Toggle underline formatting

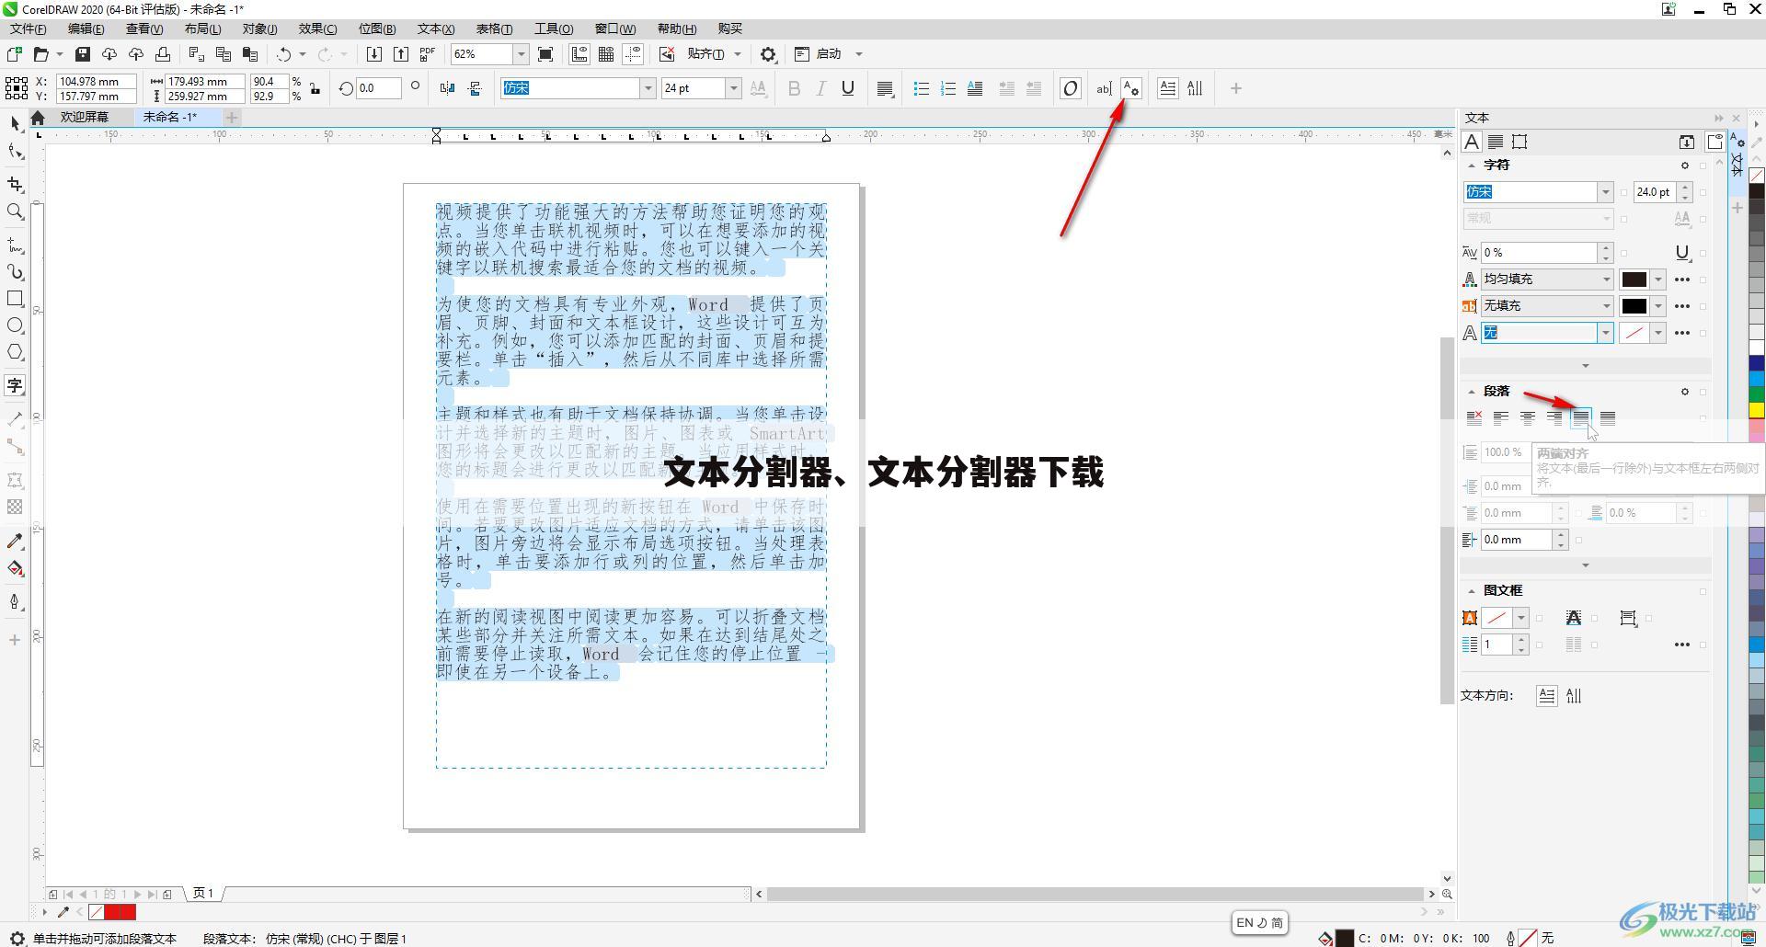click(x=848, y=88)
